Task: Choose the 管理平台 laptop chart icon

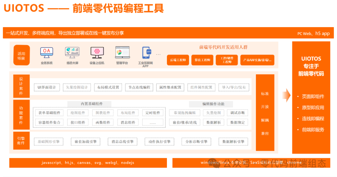Action: (122, 52)
